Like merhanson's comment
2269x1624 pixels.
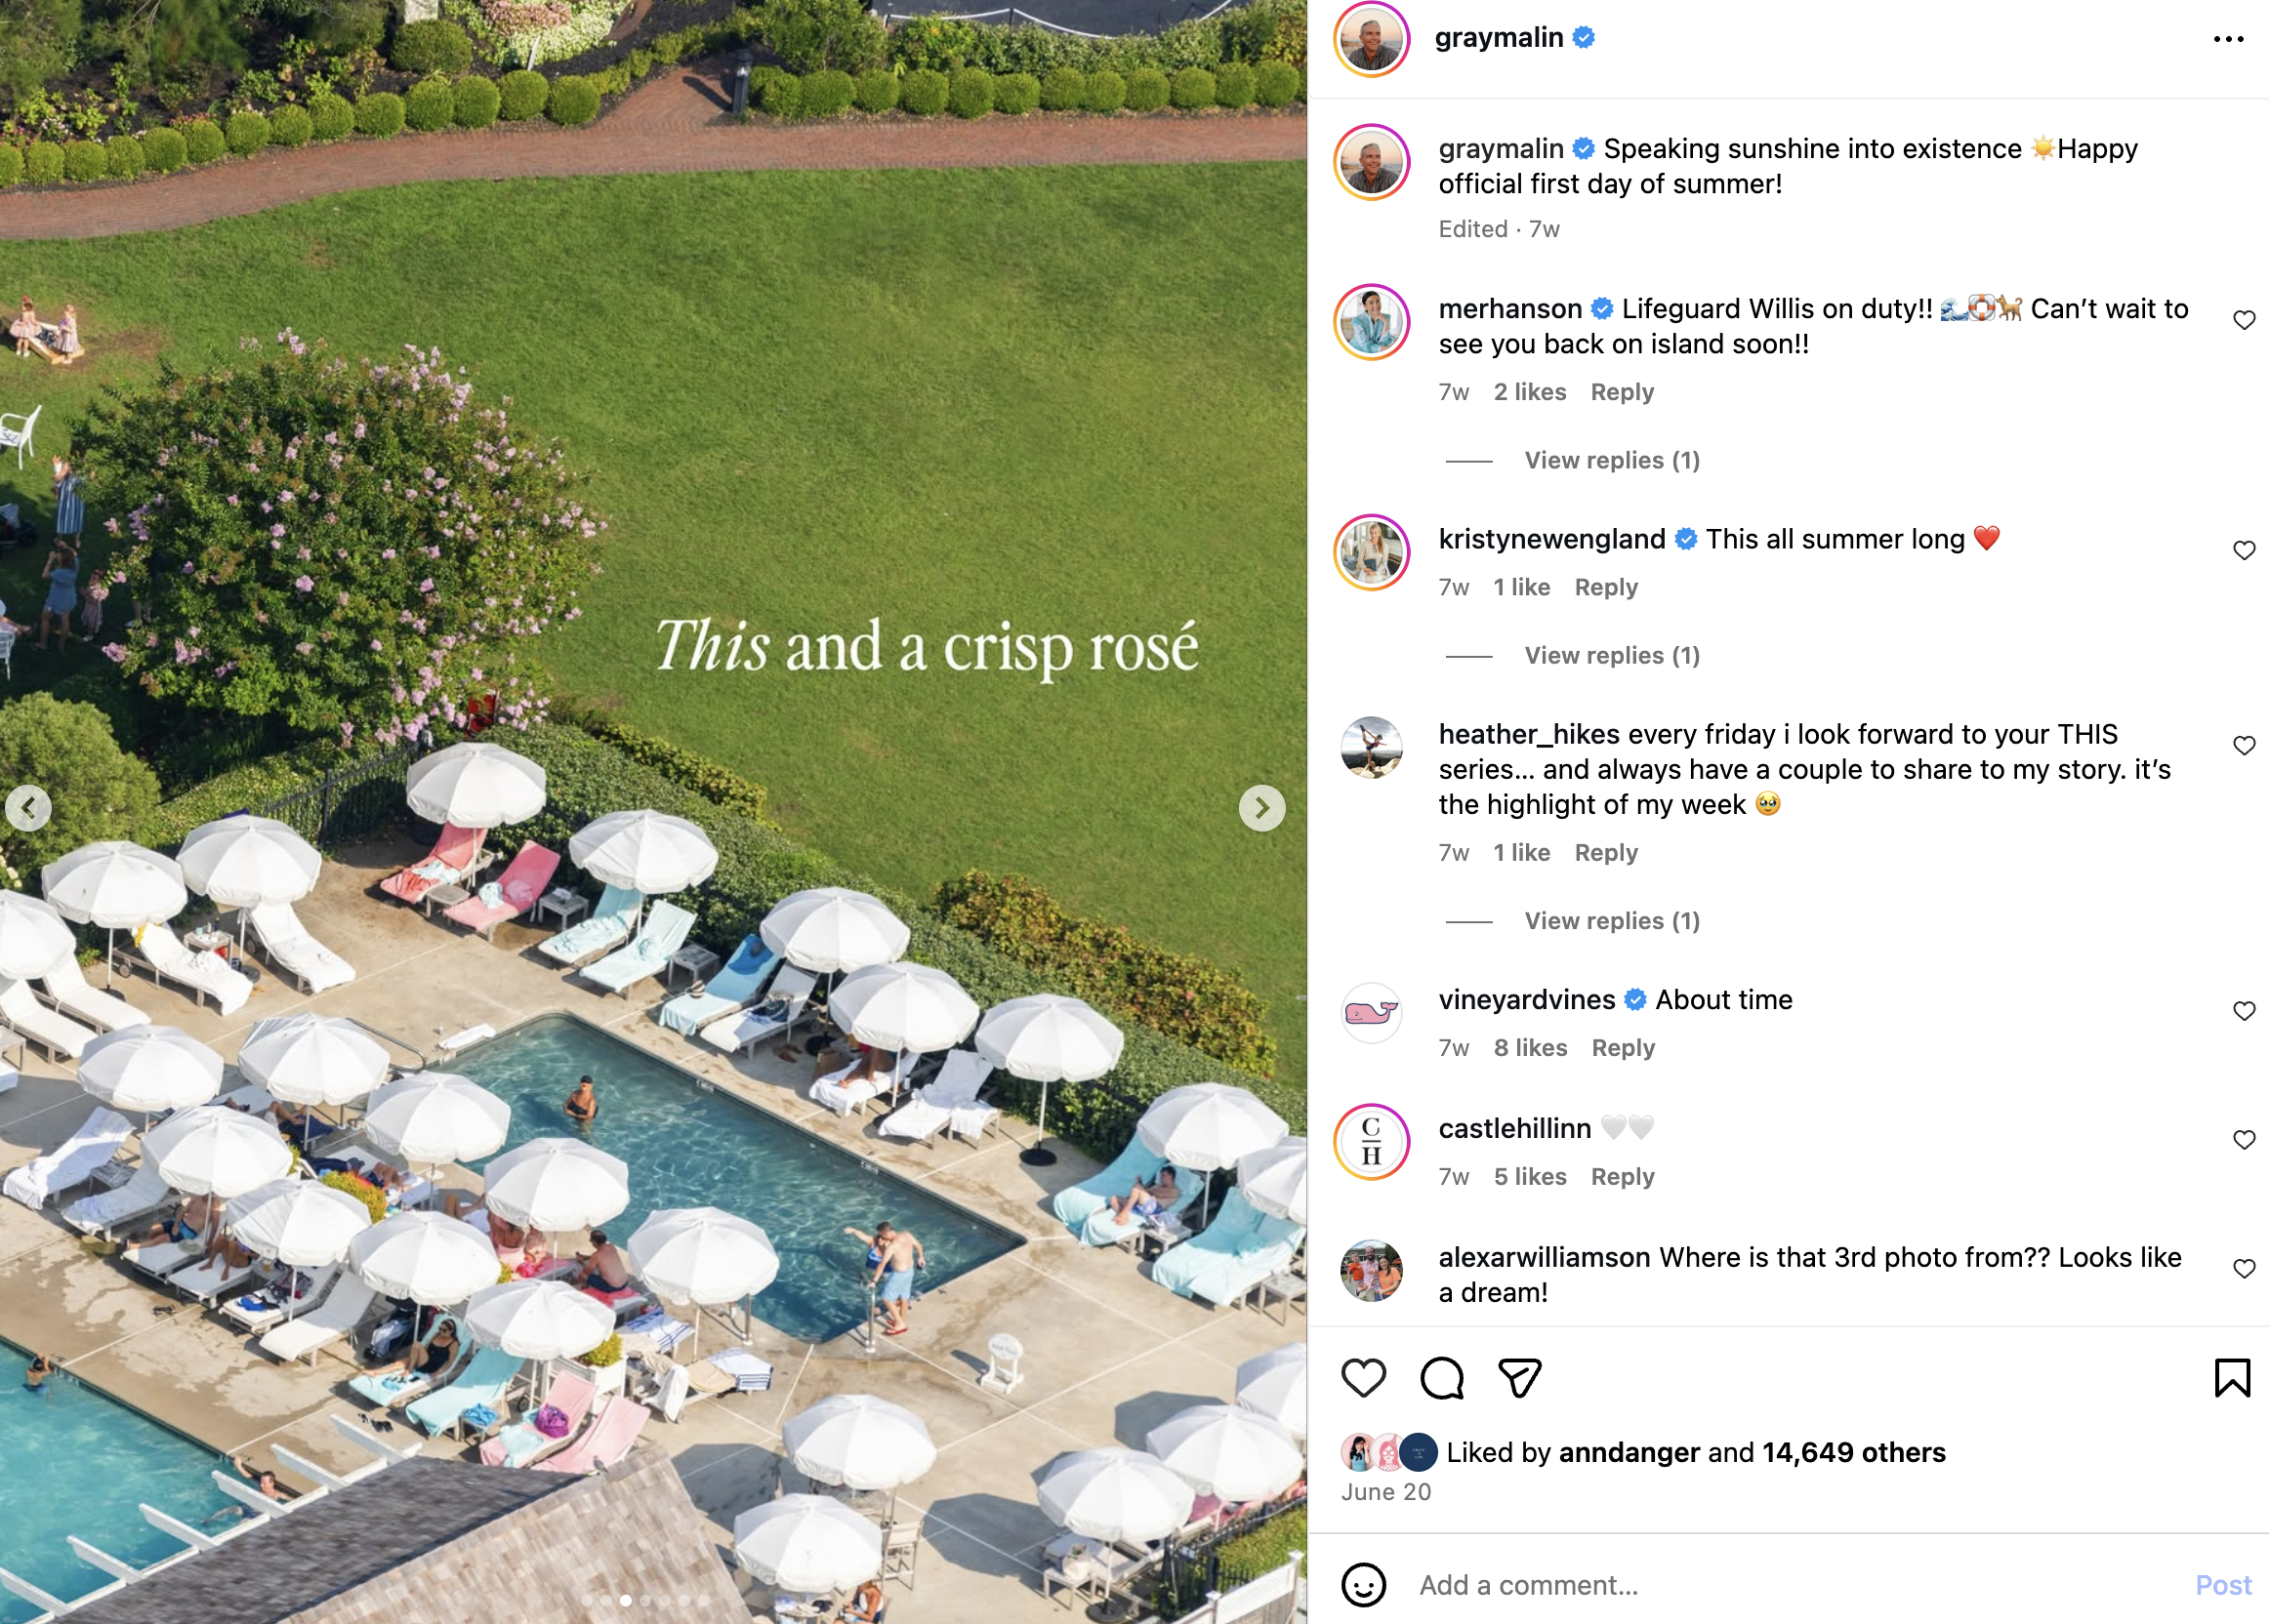[2244, 320]
